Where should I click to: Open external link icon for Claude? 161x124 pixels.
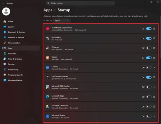[x=154, y=58]
